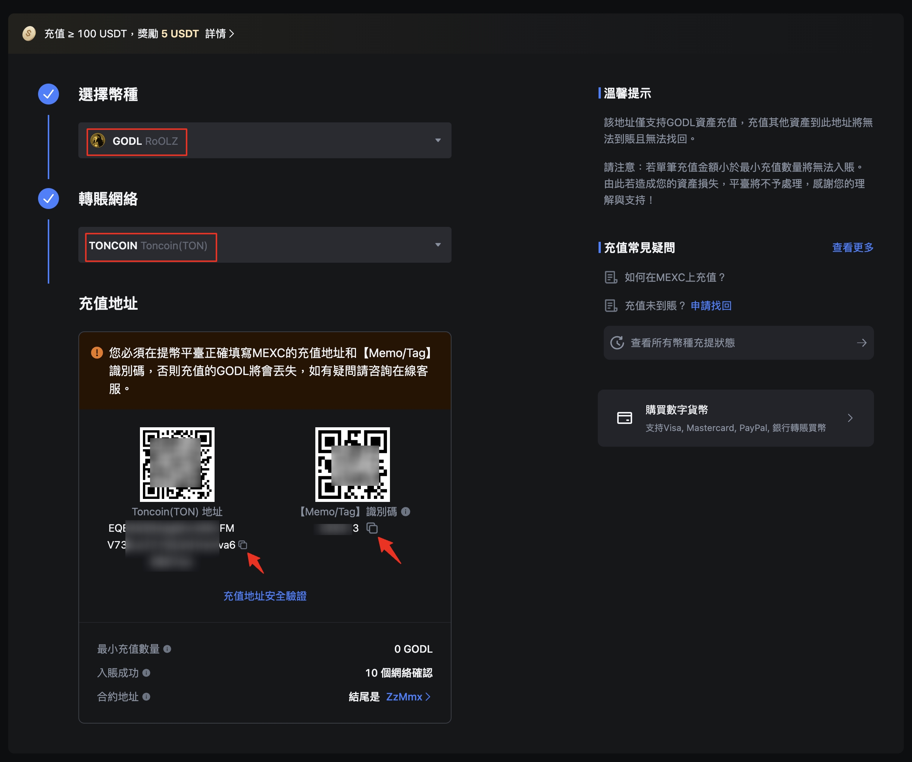Click 查看更多 in the FAQ section
Screen dimensions: 912x762
click(x=852, y=247)
